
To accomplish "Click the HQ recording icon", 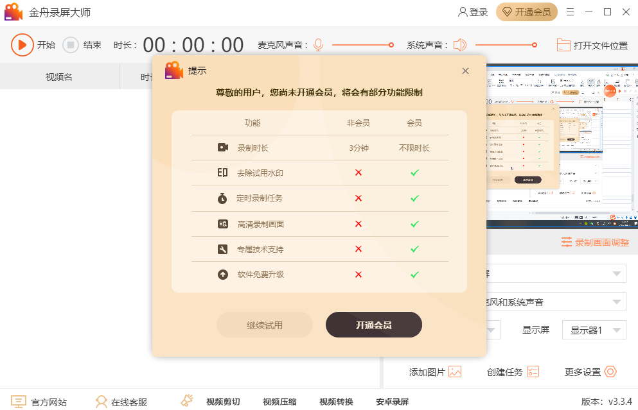I will pos(222,224).
